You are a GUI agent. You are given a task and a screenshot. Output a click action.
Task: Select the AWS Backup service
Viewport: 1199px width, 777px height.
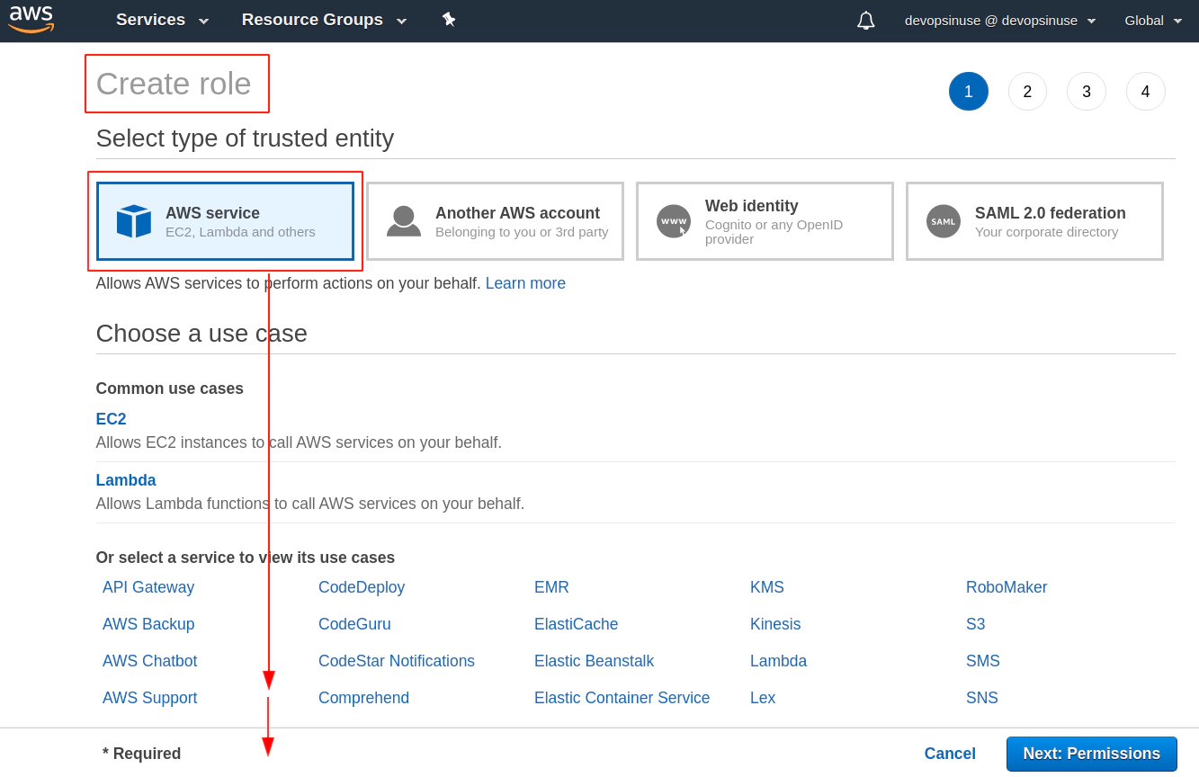click(x=148, y=624)
